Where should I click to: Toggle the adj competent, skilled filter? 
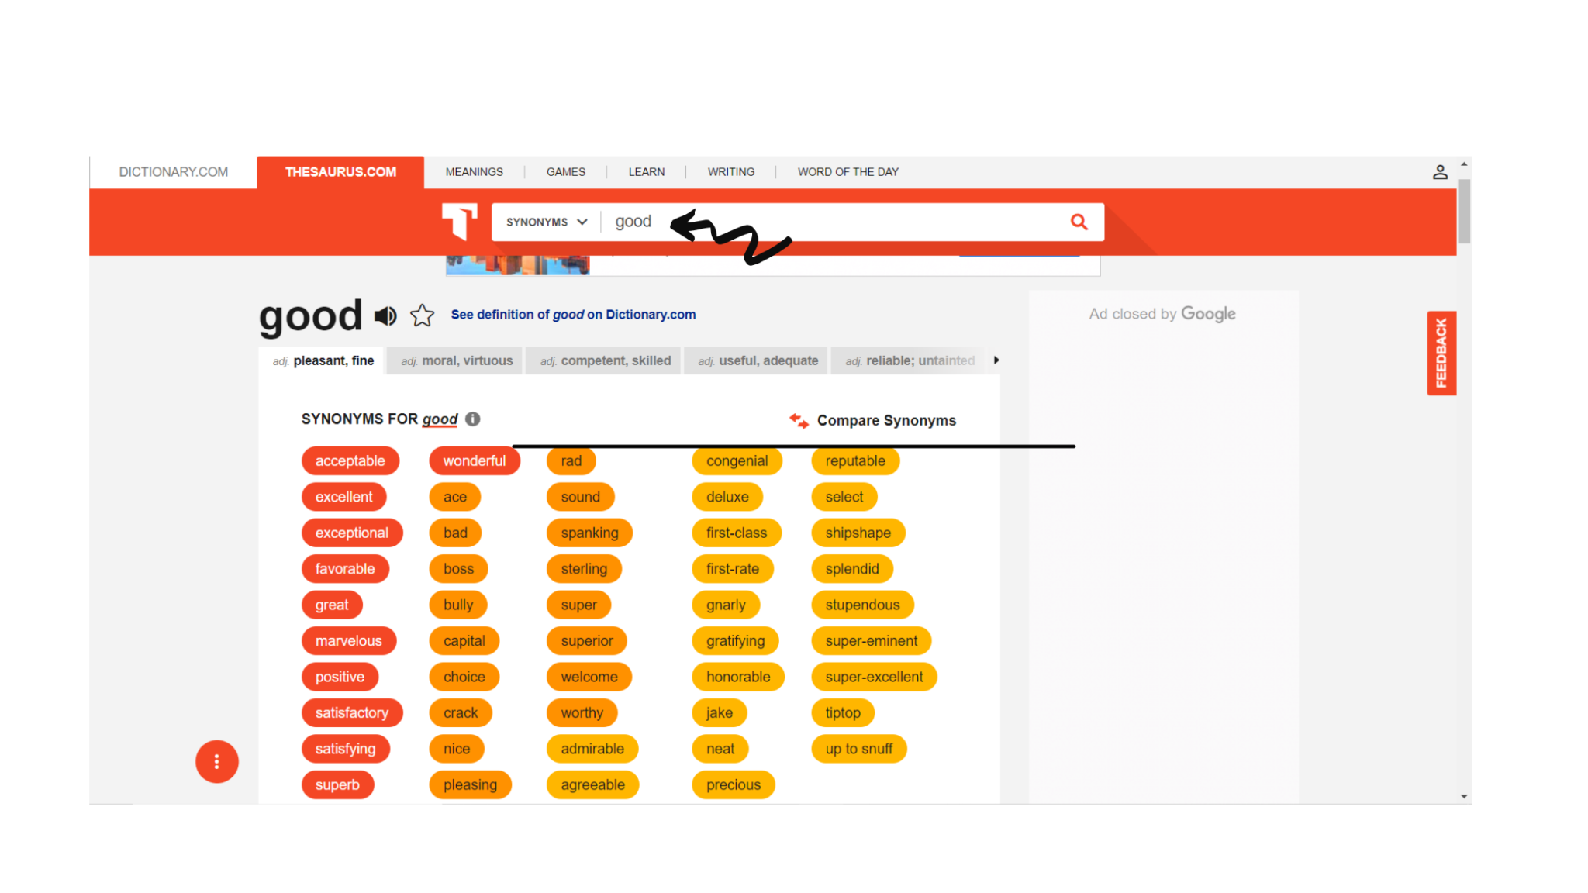coord(606,360)
